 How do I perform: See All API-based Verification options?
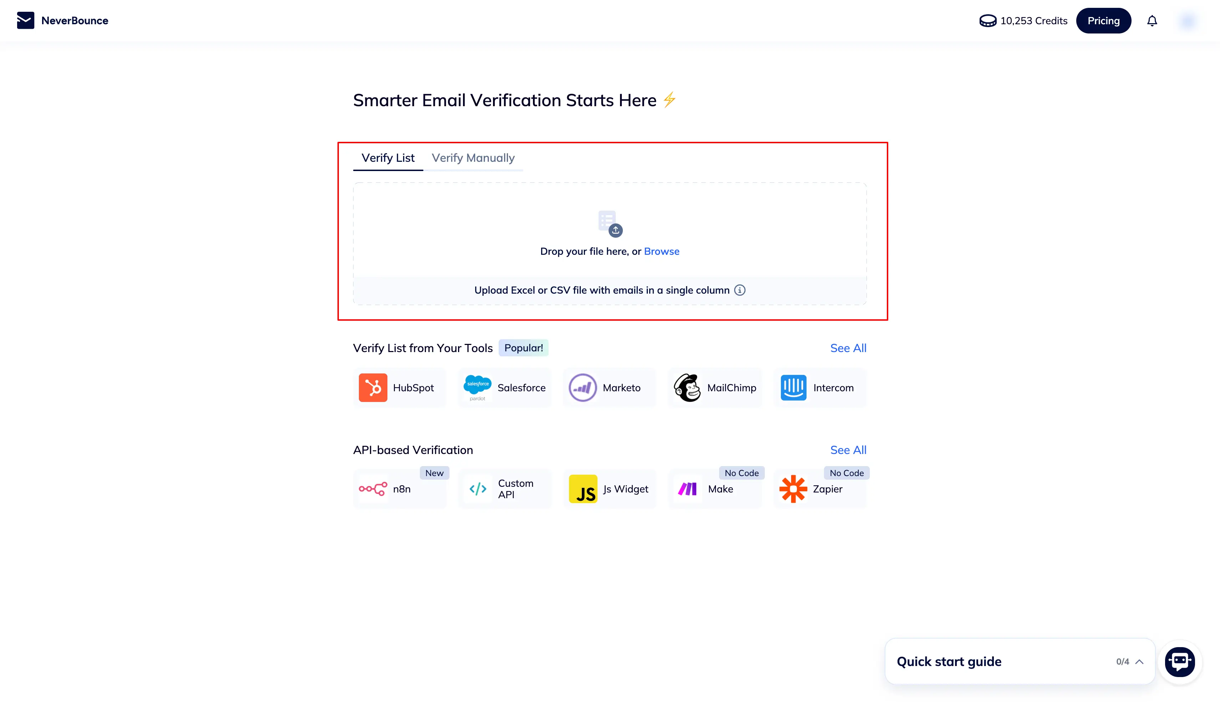click(x=848, y=450)
